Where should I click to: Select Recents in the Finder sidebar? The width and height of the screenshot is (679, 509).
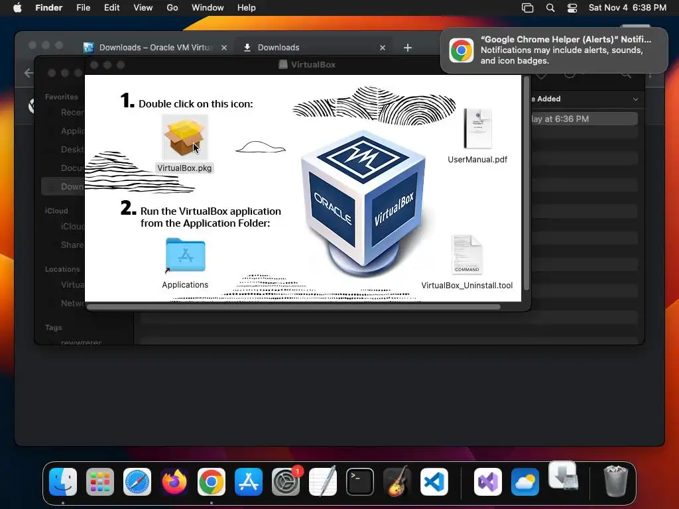[72, 113]
